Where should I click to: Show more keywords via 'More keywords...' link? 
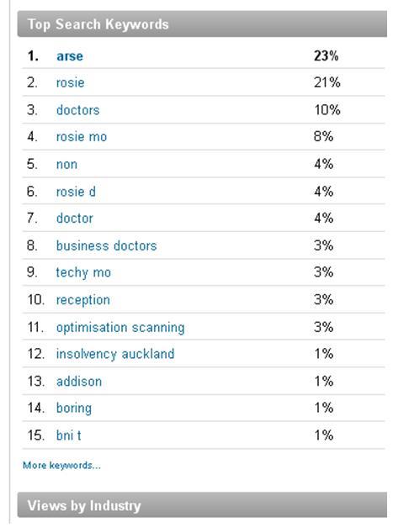pos(61,466)
